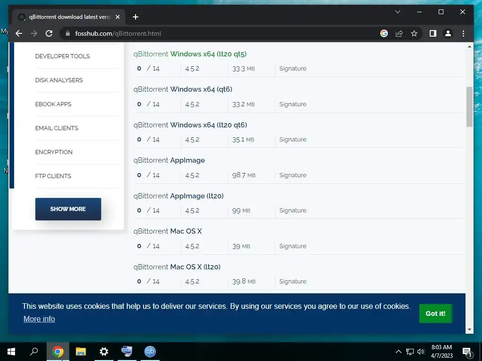Close the qBittorrent download tab
The image size is (482, 361).
[x=117, y=17]
